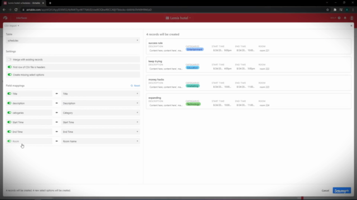
Task: Disable the End Time field mapping toggle
Action: point(9,132)
